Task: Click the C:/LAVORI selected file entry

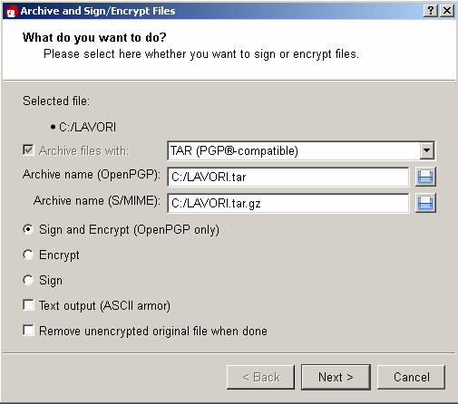Action: (x=87, y=127)
